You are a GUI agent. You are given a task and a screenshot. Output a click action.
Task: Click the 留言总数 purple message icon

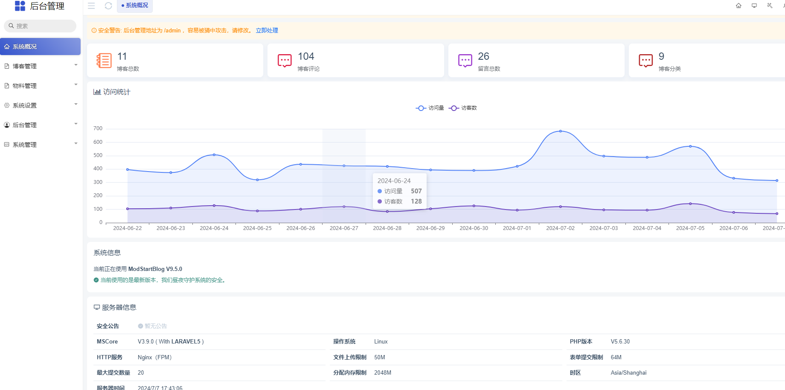pos(465,61)
